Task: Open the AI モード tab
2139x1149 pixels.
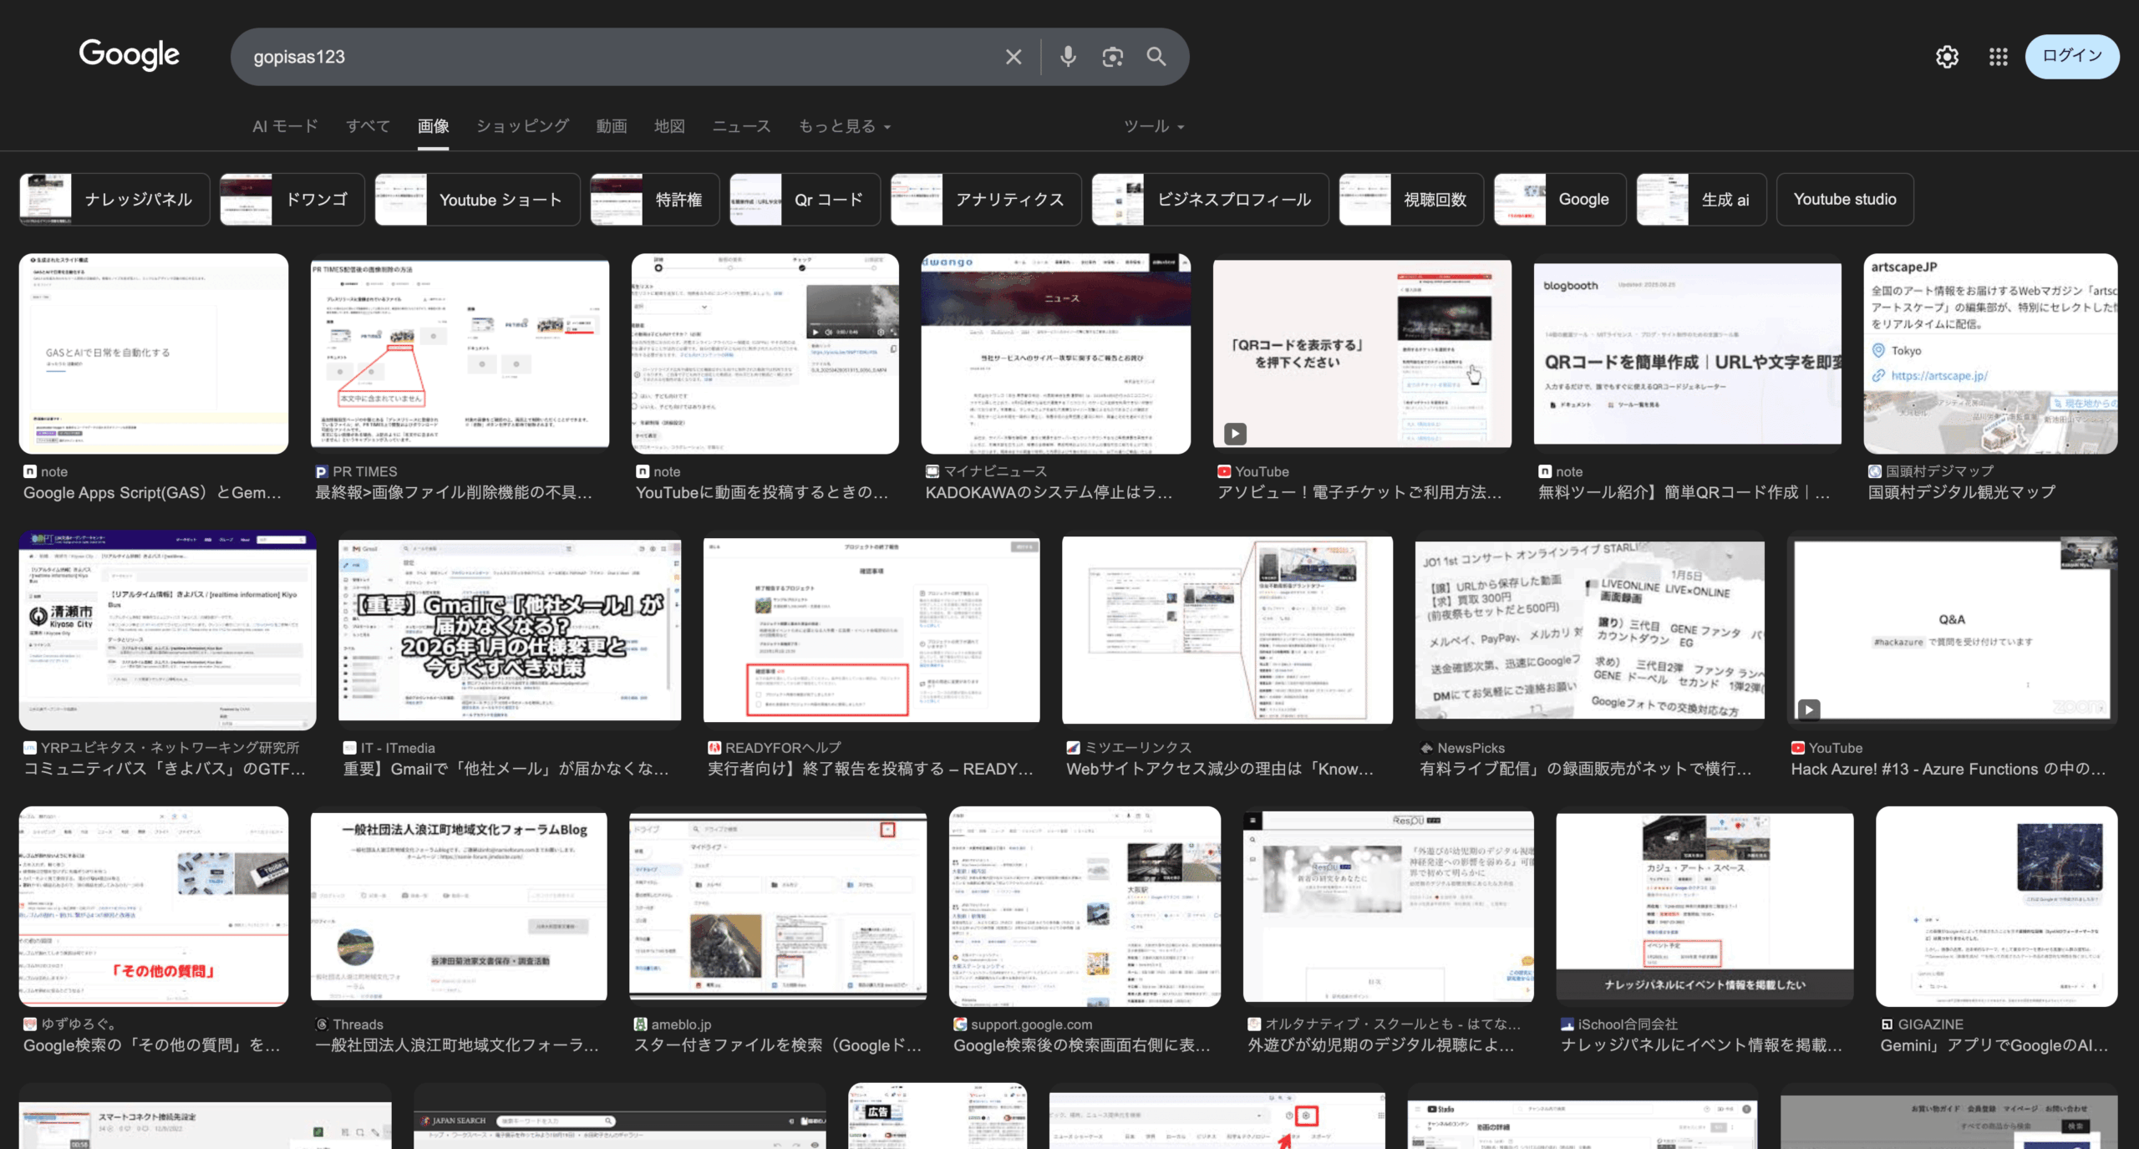Action: 285,126
